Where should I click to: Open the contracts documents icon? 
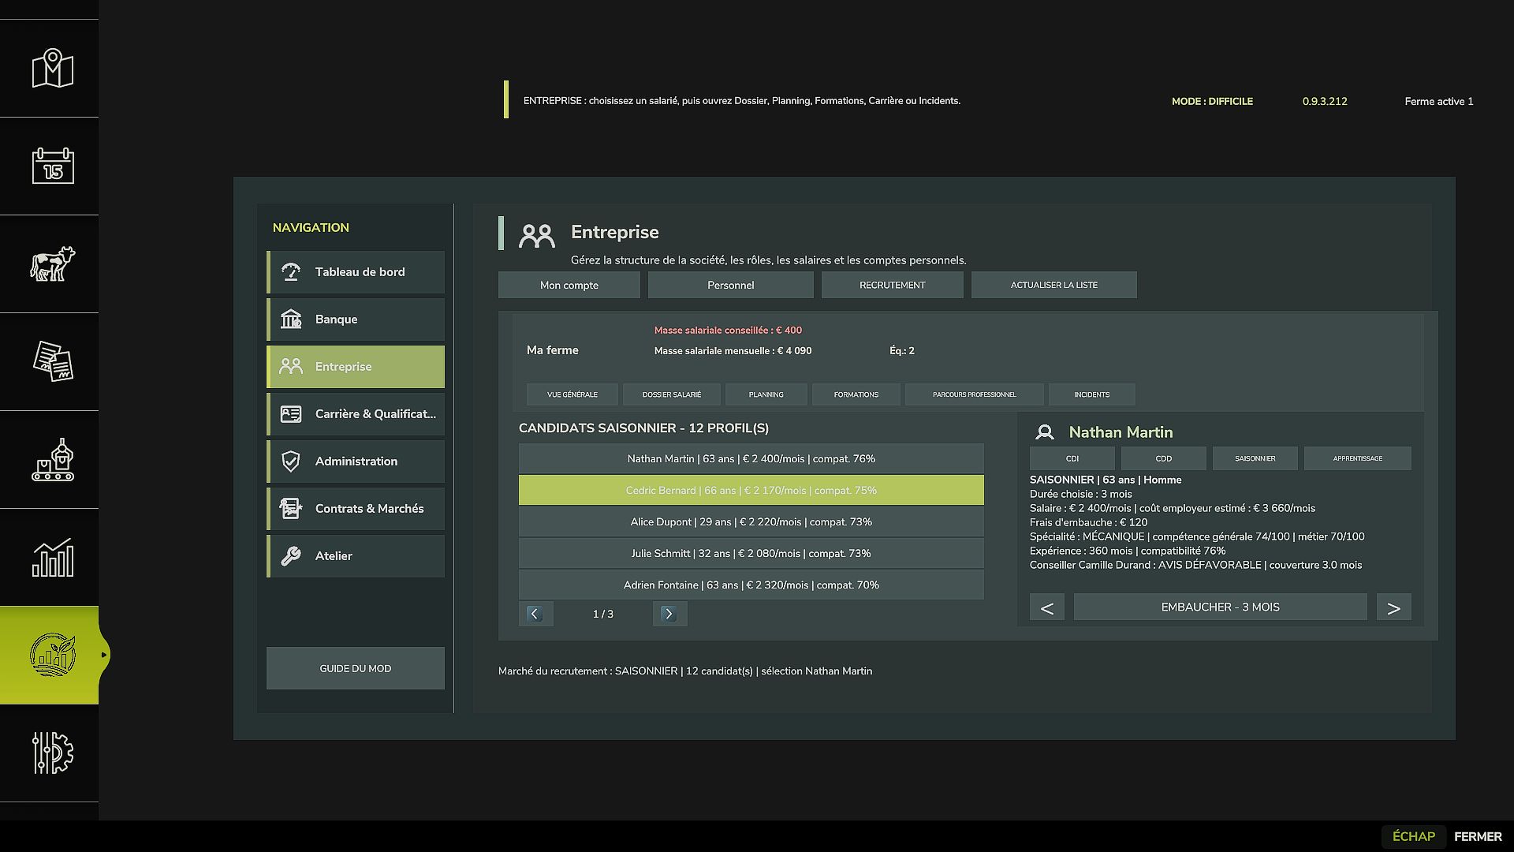[53, 361]
